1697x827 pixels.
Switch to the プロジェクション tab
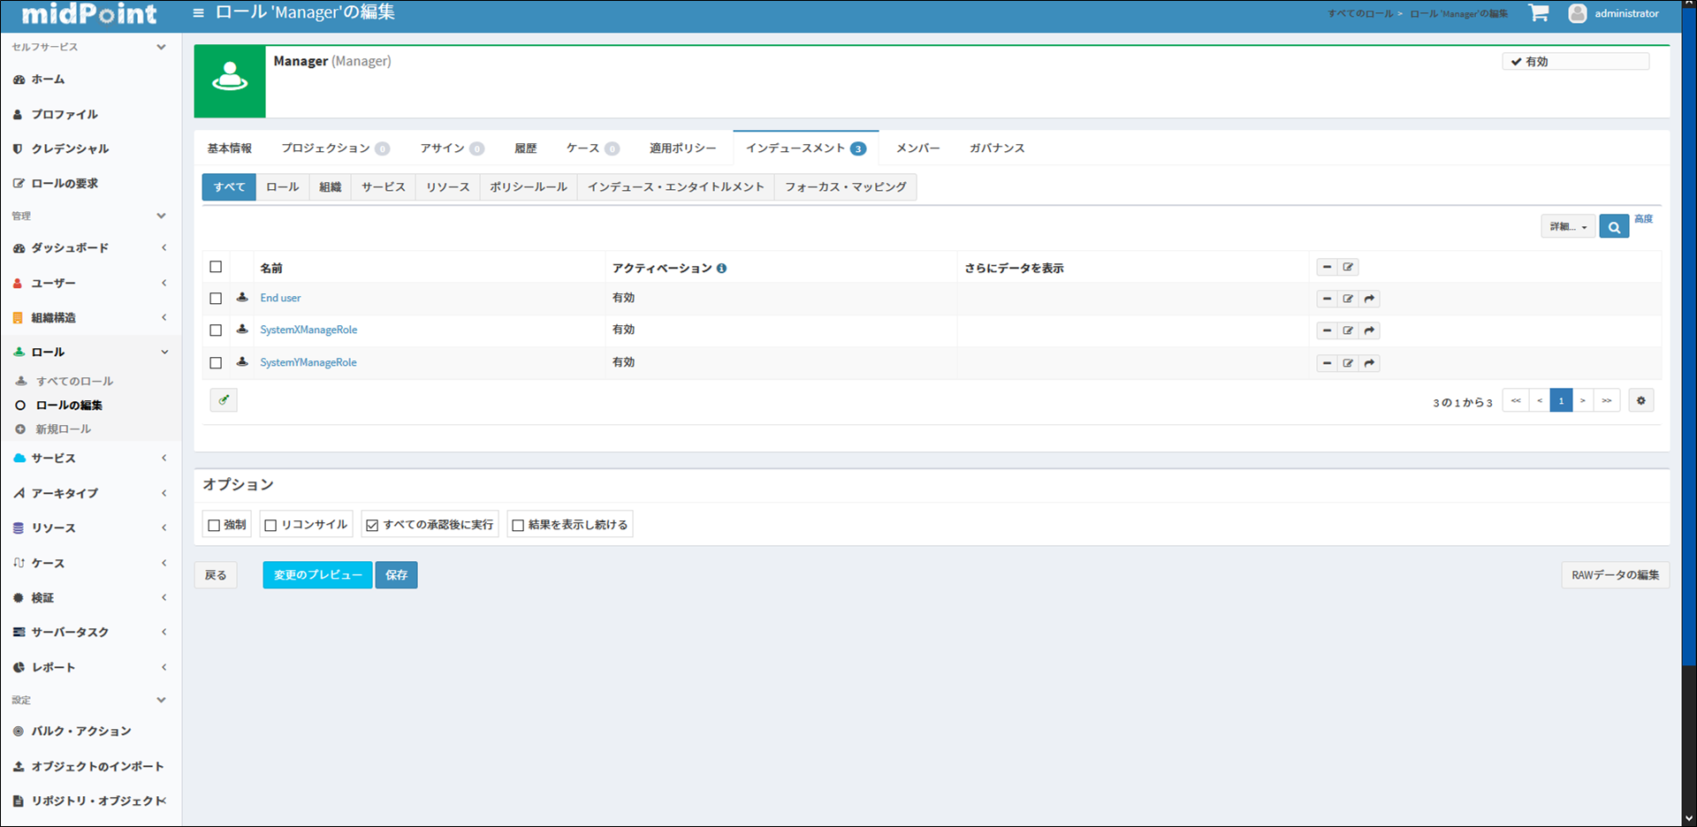335,148
